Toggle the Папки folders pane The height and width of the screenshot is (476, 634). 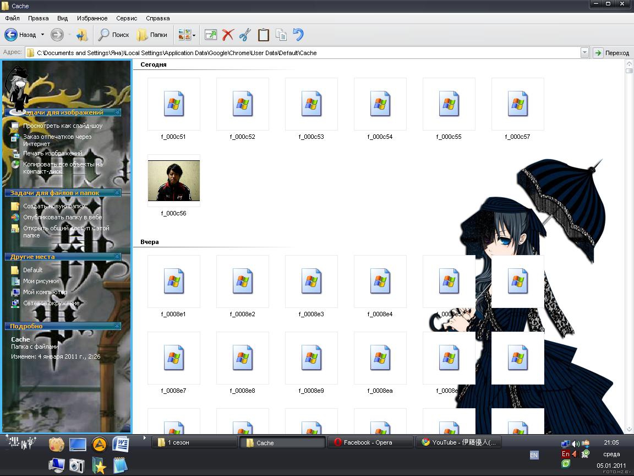[x=152, y=35]
